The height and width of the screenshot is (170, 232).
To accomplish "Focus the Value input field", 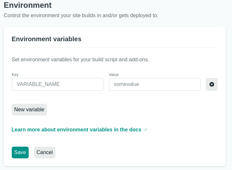I will [154, 84].
